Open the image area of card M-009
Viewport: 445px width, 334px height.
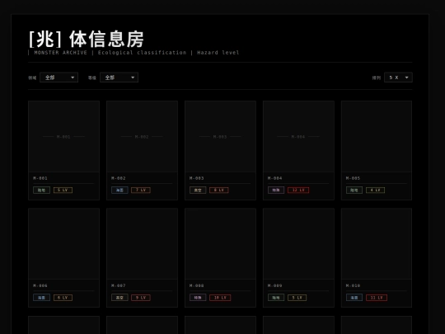(x=298, y=243)
